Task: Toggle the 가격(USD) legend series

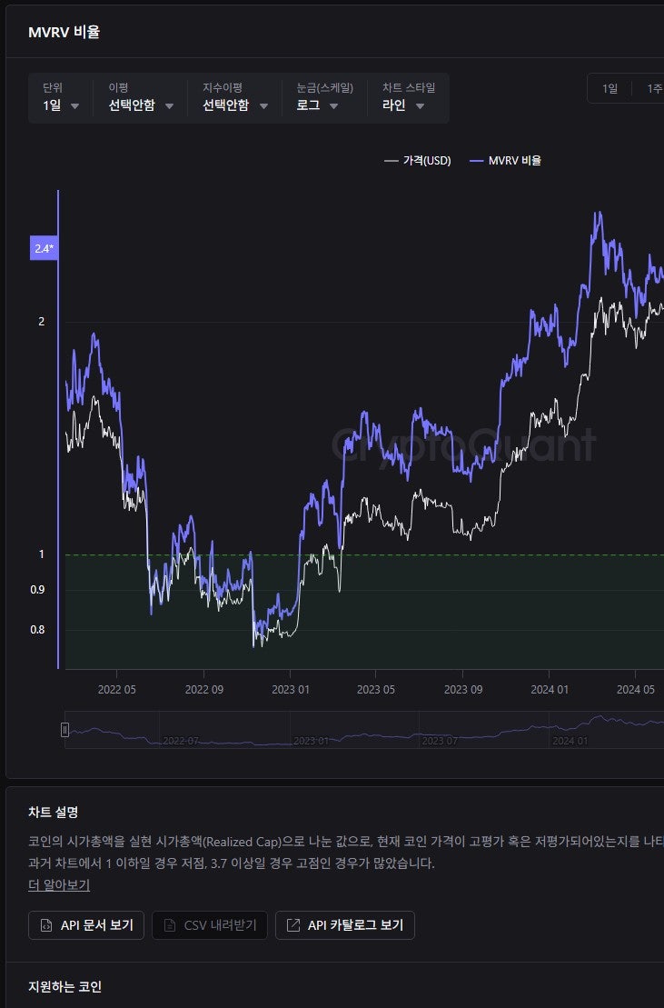Action: click(418, 161)
